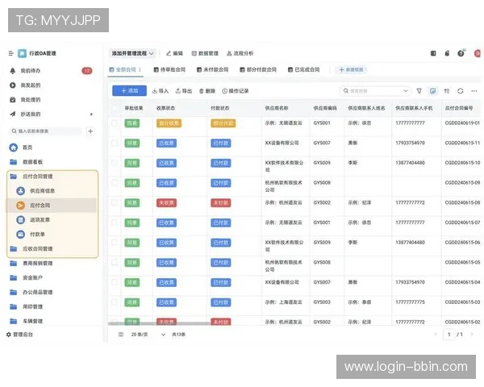Refresh the table data
The width and height of the screenshot is (484, 387).
(461, 91)
